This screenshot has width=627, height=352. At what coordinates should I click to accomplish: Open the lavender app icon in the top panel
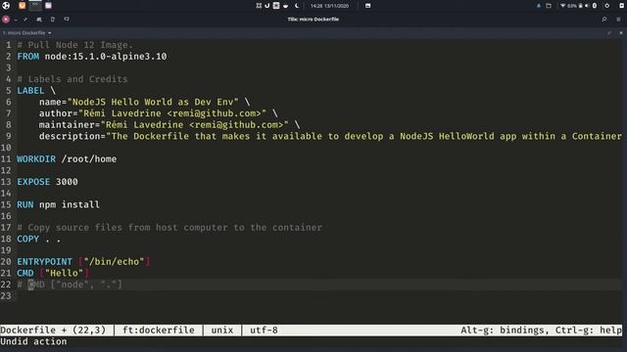48,6
